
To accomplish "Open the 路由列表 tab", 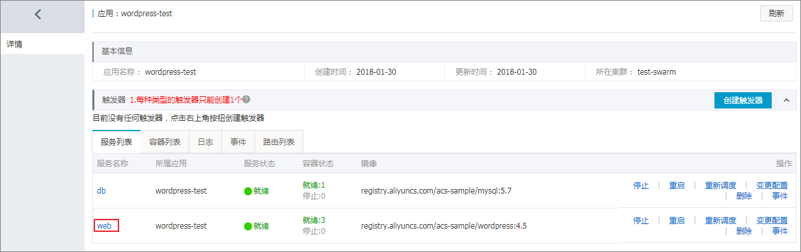I will point(278,142).
